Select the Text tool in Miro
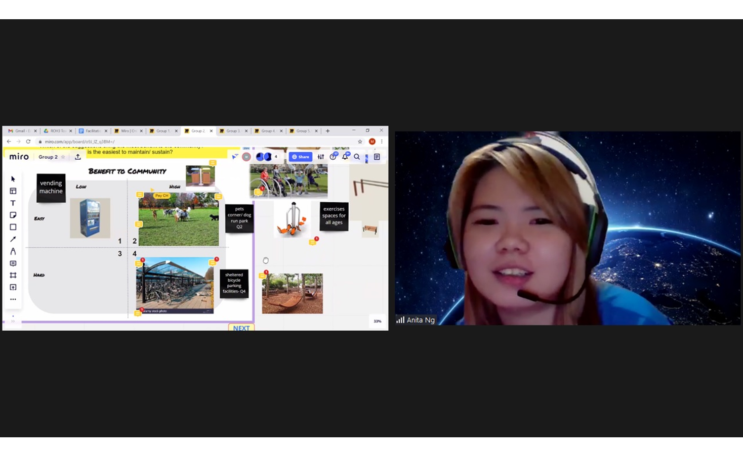The image size is (743, 456). 13,203
